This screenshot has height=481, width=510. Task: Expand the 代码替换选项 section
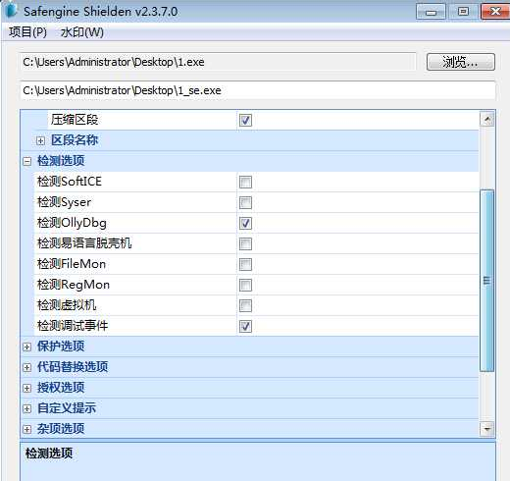(27, 367)
